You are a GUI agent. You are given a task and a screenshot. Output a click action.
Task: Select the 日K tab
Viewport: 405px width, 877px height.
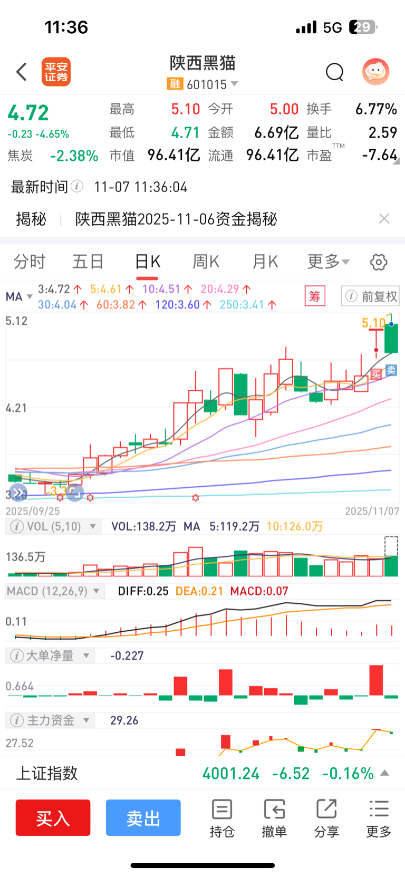pos(147,262)
